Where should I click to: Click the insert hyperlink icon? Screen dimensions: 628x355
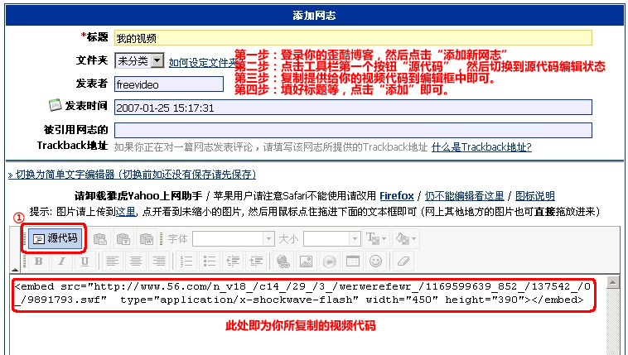283,261
